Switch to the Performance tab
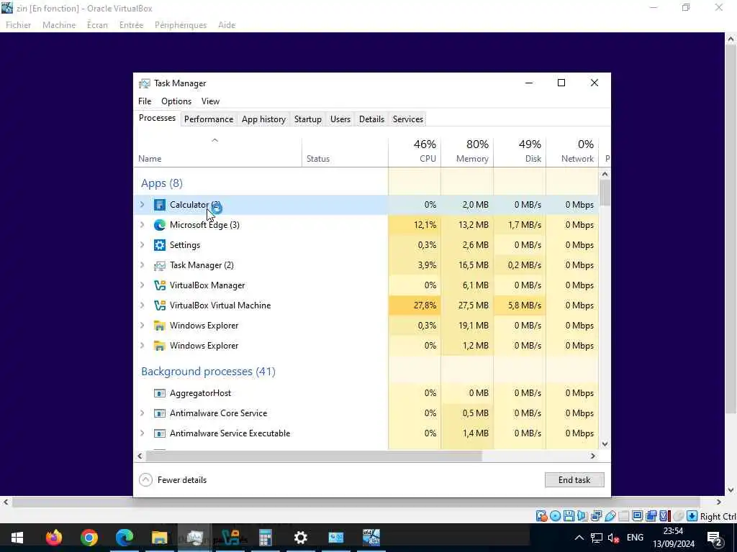This screenshot has width=737, height=552. pyautogui.click(x=209, y=119)
